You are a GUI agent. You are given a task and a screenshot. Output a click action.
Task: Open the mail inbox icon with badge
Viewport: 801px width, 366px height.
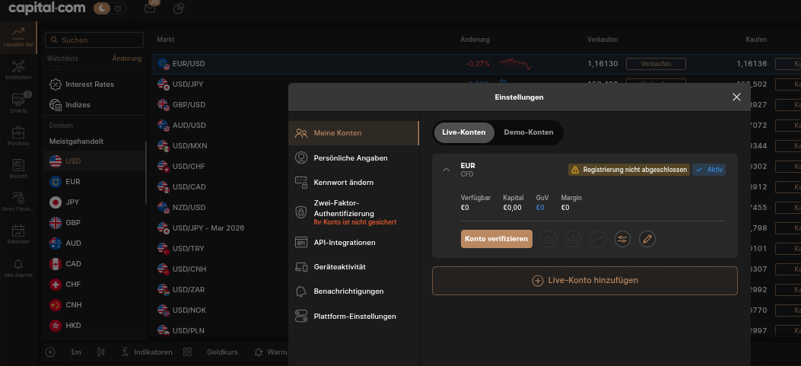pos(150,8)
